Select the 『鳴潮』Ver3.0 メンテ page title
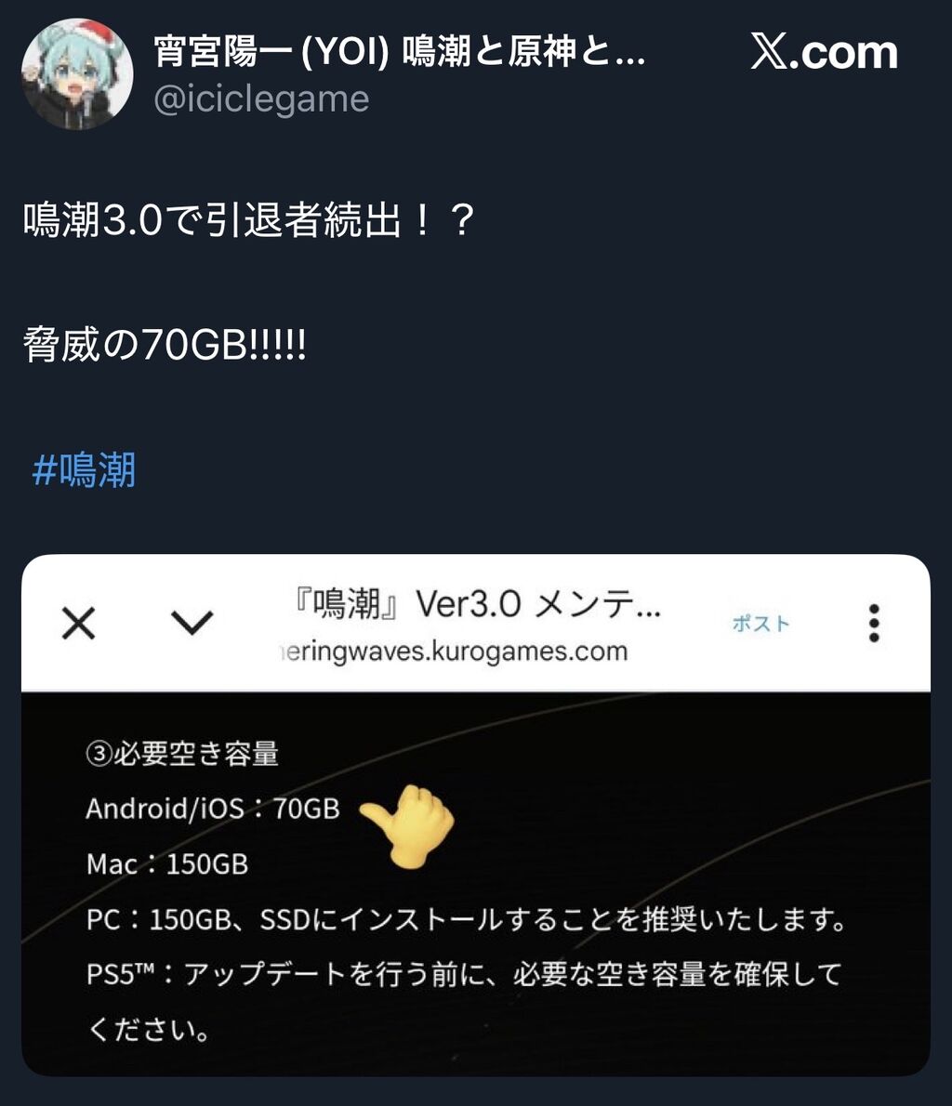The height and width of the screenshot is (1106, 952). click(x=476, y=604)
